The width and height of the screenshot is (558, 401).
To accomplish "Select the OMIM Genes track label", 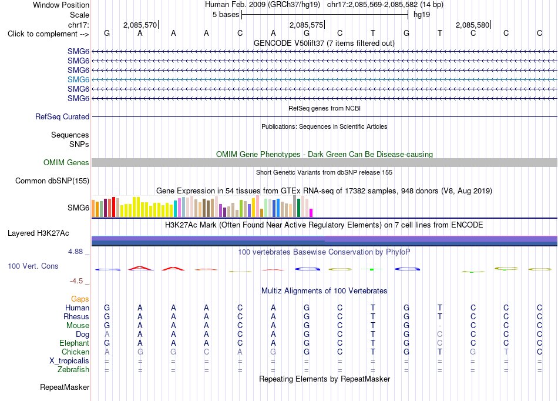I will click(x=66, y=162).
